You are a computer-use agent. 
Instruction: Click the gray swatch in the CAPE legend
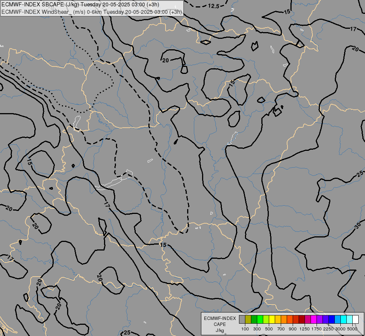point(242,319)
